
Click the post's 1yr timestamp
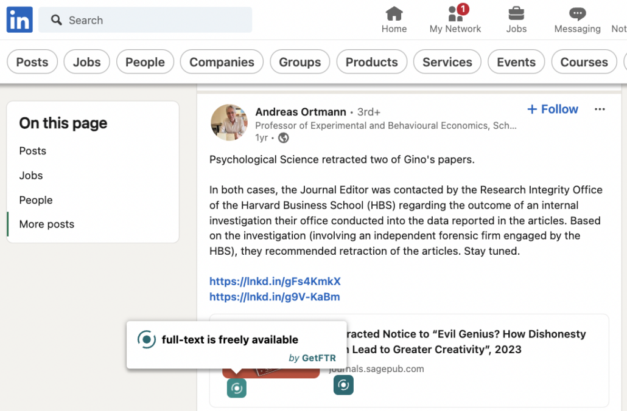[262, 138]
